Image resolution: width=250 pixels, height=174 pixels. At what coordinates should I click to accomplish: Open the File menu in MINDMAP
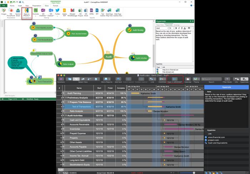4,6
